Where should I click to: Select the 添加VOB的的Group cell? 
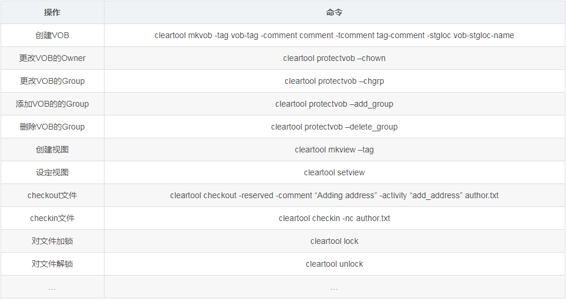coord(52,104)
